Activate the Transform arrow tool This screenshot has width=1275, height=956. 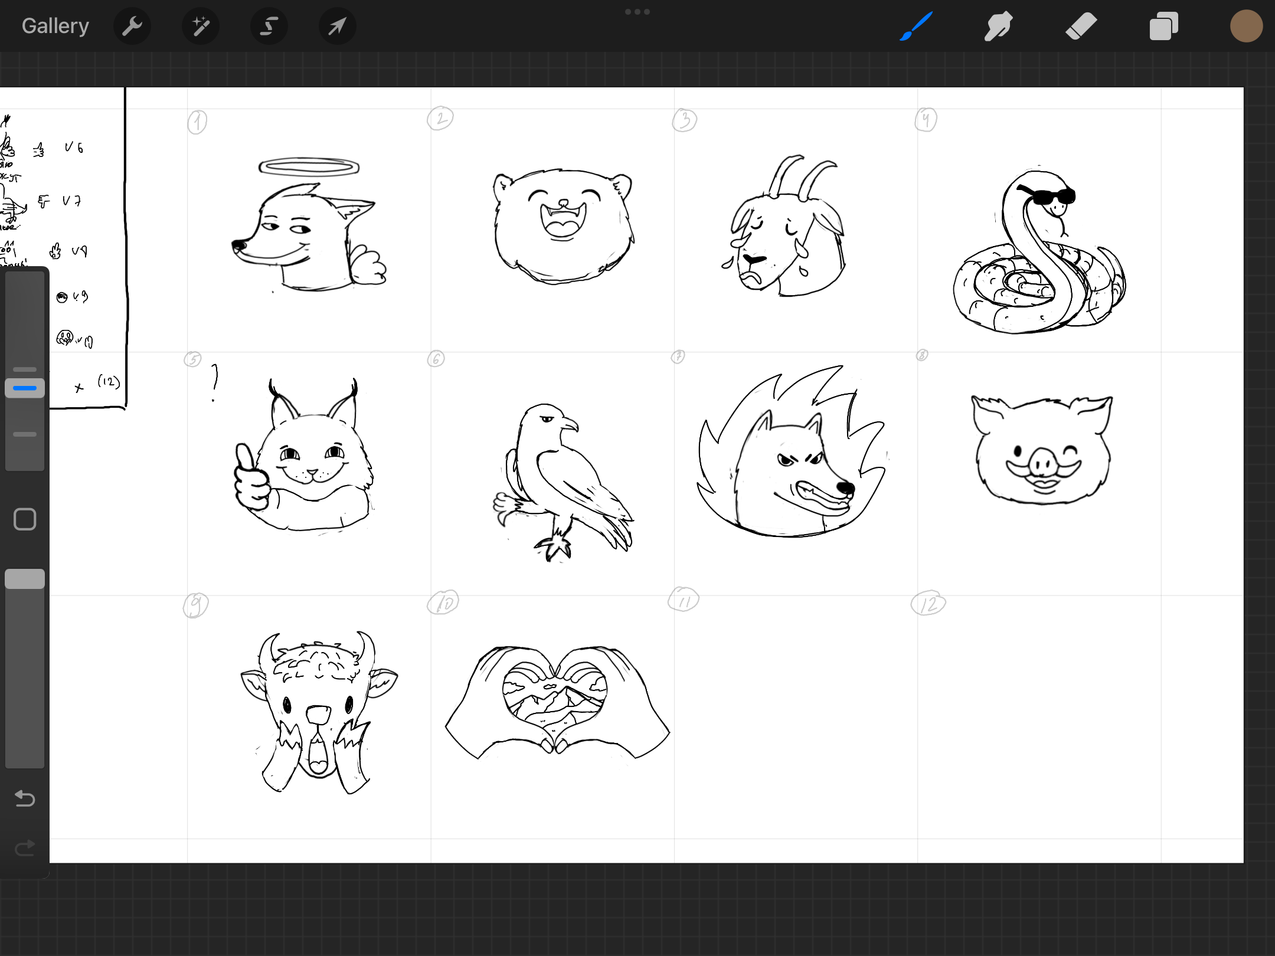click(x=337, y=26)
